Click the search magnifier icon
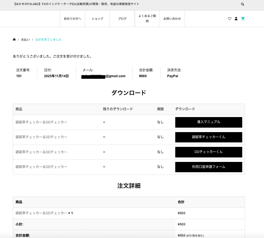Screen dimensions: 264x238 (x=243, y=4)
